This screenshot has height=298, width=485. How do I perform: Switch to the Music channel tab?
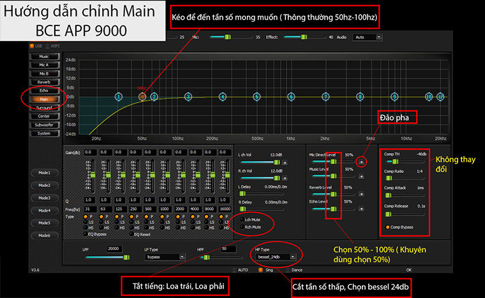point(44,56)
